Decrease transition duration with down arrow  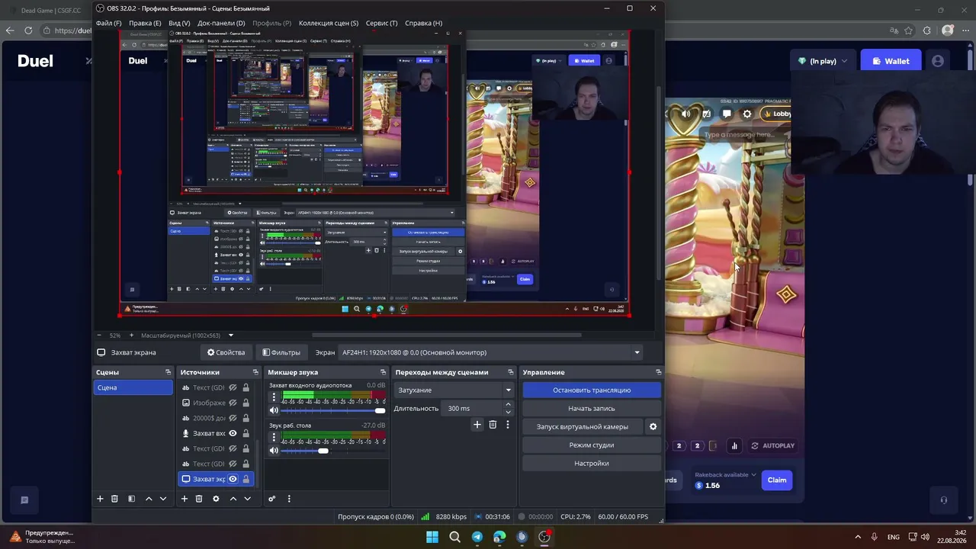(x=509, y=413)
